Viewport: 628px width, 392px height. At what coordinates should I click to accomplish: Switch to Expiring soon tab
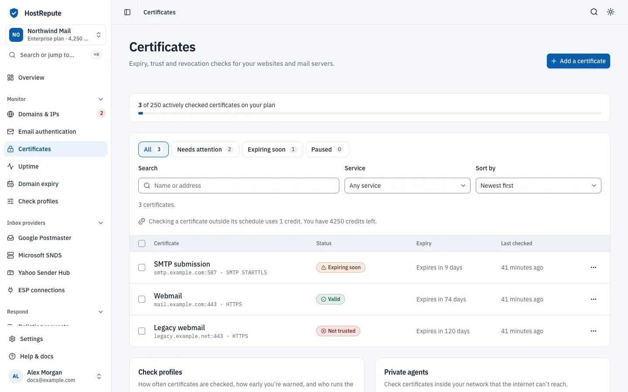coord(273,149)
